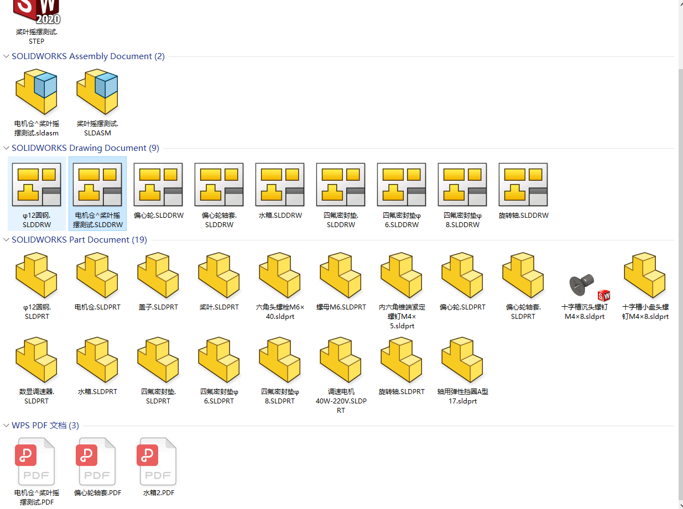Select 水箱2.PDF file icon
Image resolution: width=683 pixels, height=509 pixels.
(x=158, y=461)
